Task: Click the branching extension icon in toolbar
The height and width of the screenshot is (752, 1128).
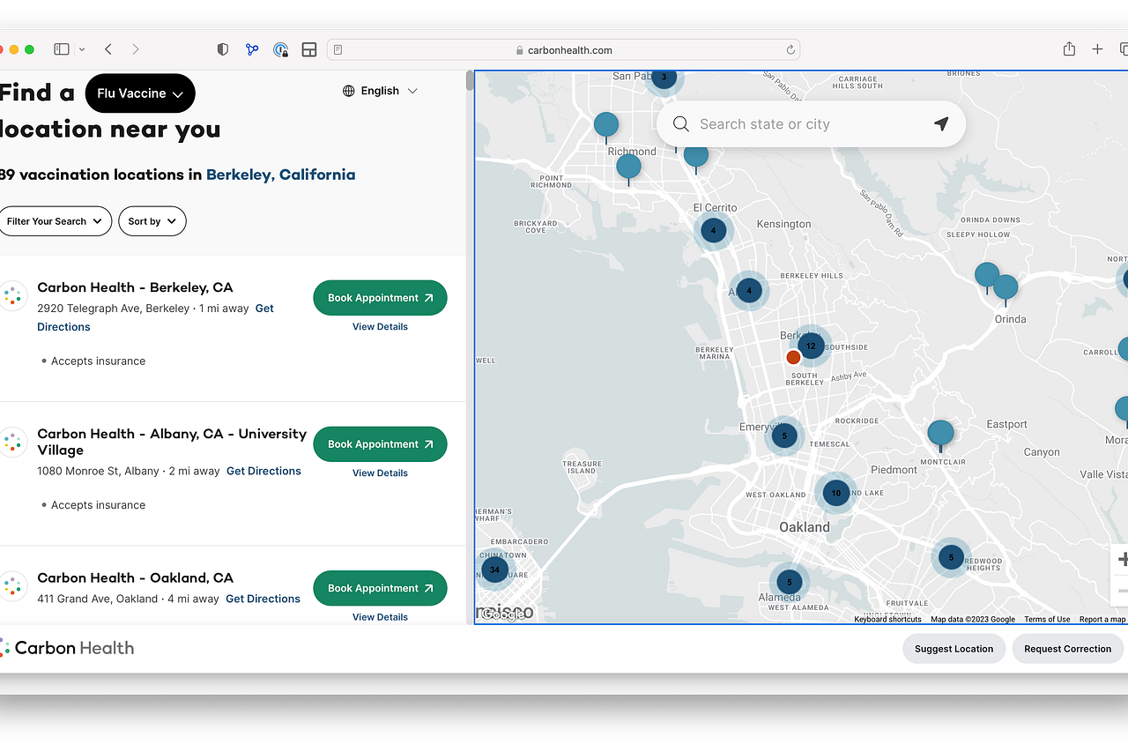Action: point(252,49)
